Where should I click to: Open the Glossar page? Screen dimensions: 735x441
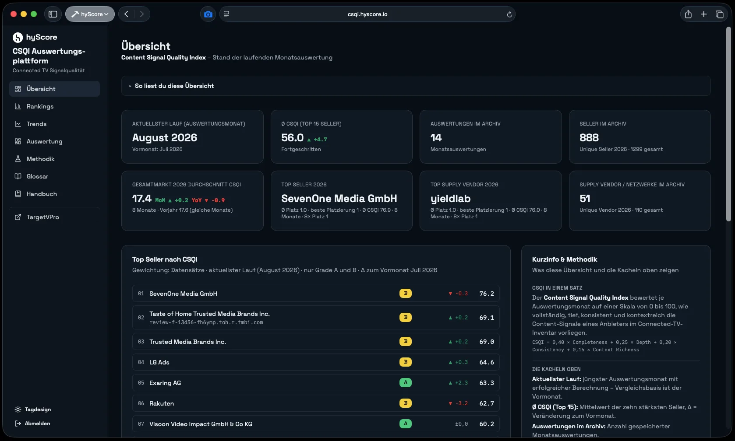click(x=54, y=176)
